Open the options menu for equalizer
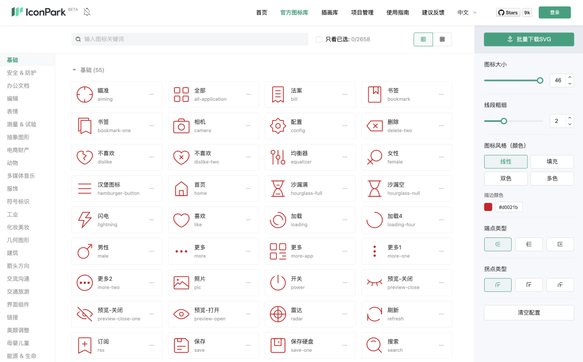 [x=344, y=157]
